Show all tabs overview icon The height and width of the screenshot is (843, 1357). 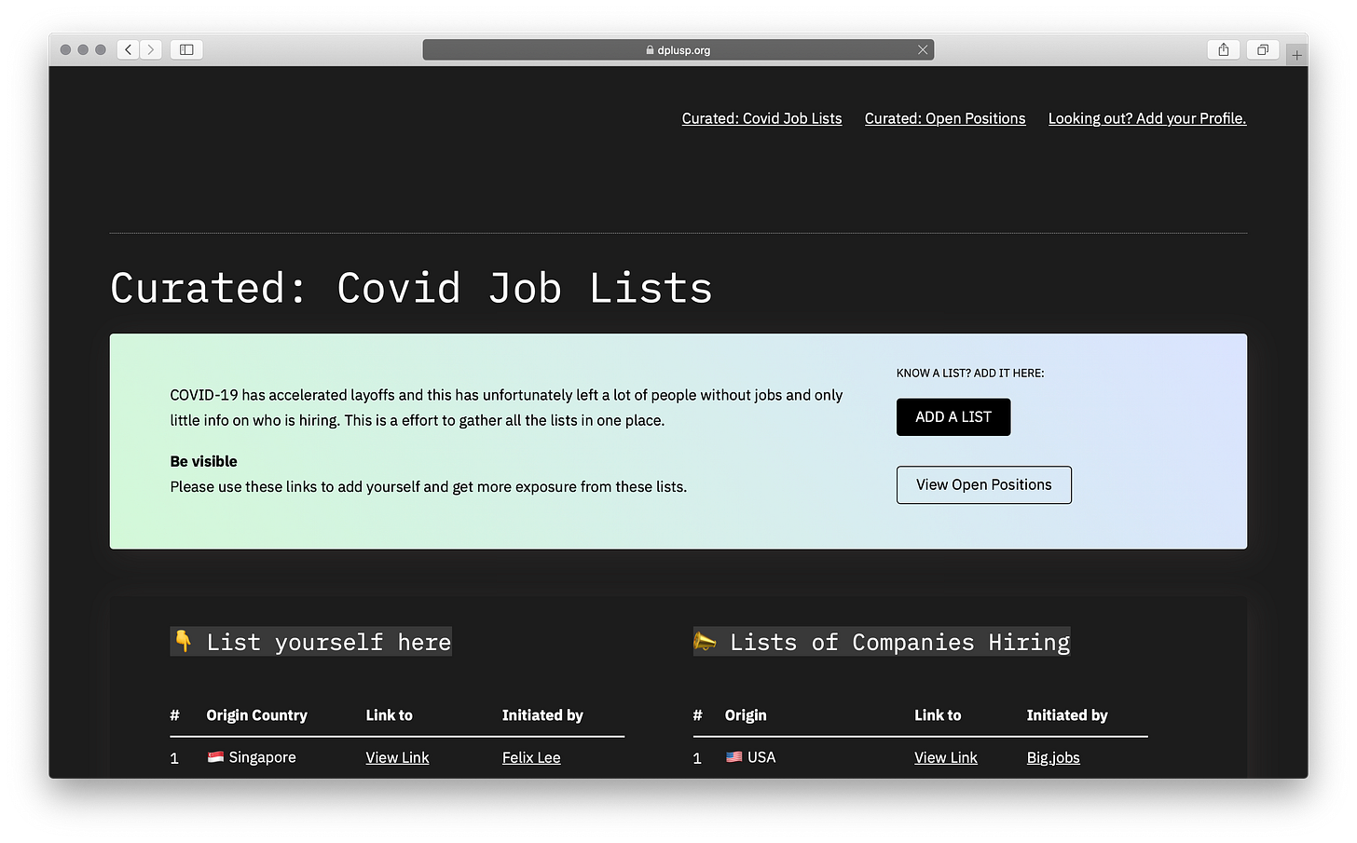1263,49
